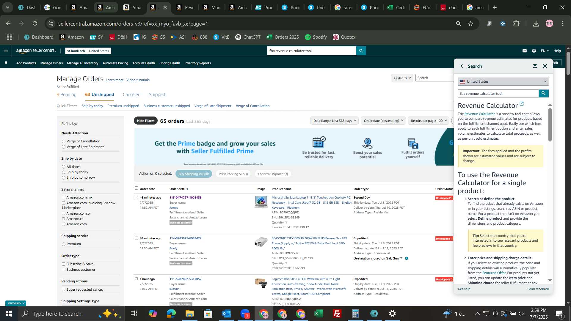Check the Amazon.ca sales channel box
This screenshot has width=571, height=321.
(x=63, y=219)
